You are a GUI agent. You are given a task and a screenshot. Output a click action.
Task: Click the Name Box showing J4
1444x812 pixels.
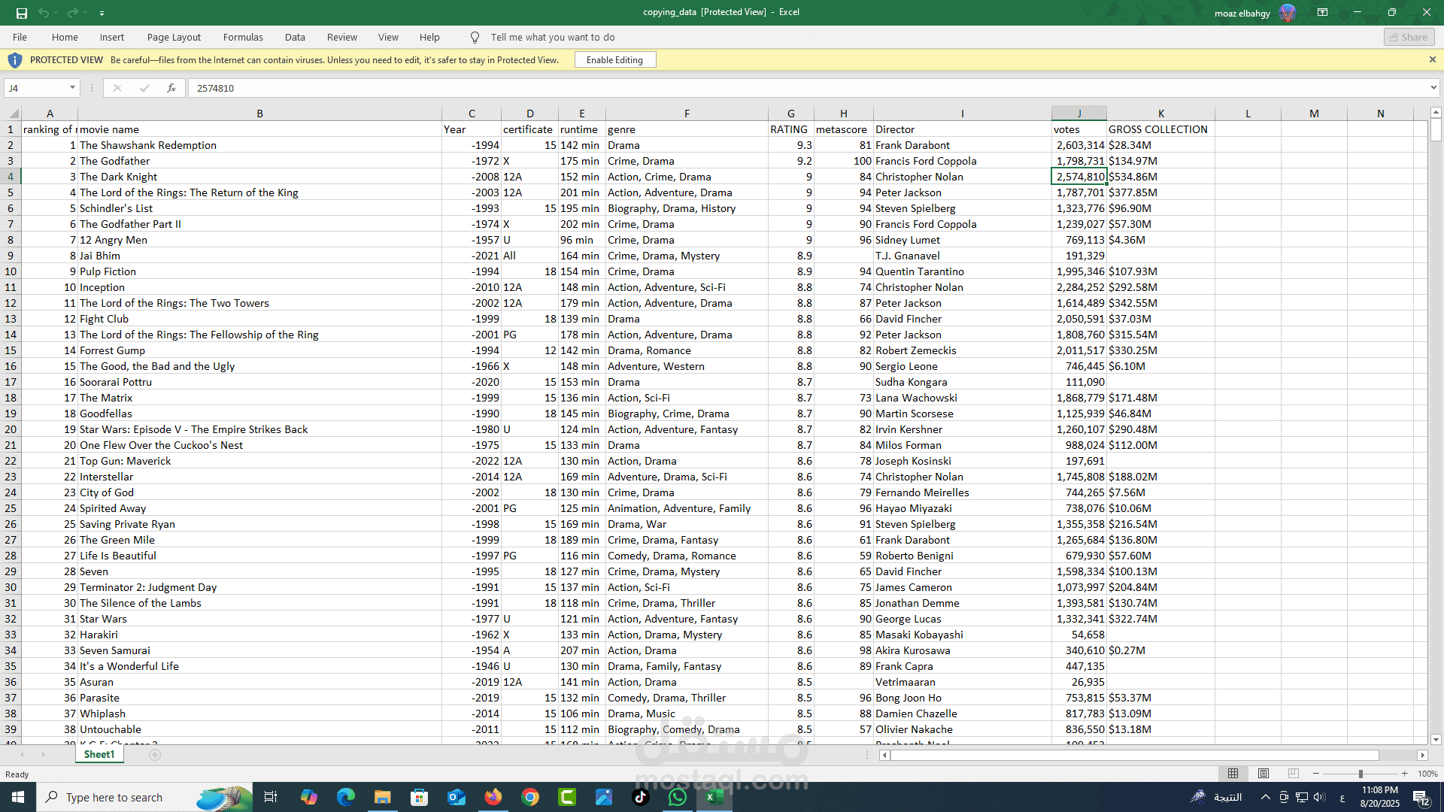pos(36,88)
